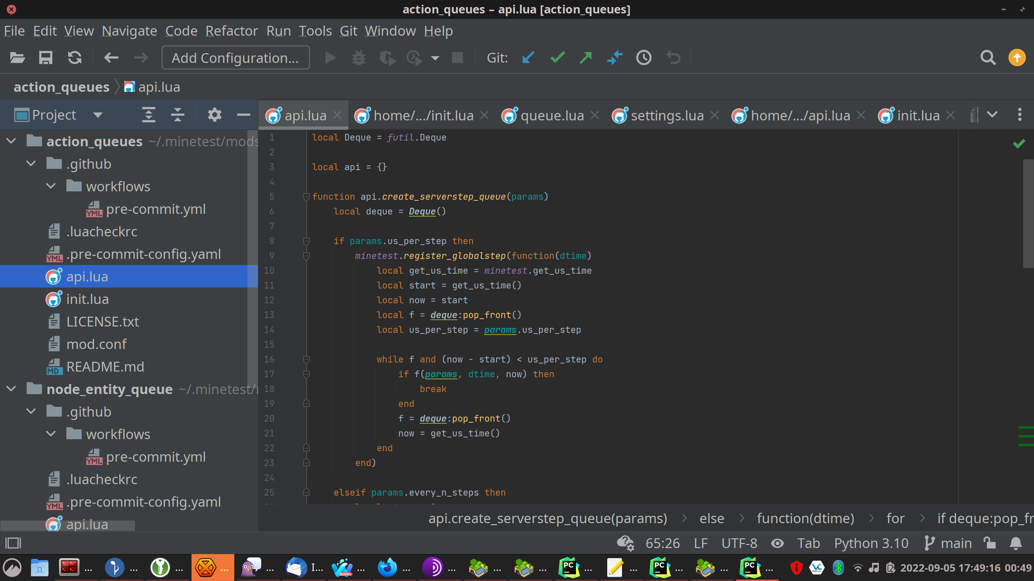This screenshot has height=581, width=1034.
Task: Collapse node_entity_queue workflows folder
Action: [x=51, y=434]
